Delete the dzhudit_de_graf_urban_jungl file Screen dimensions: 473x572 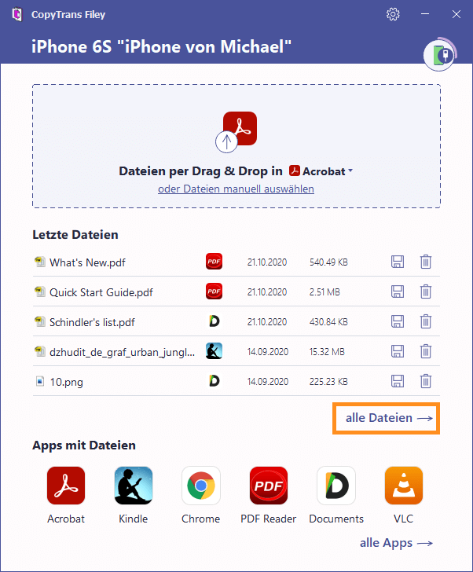[x=426, y=352]
